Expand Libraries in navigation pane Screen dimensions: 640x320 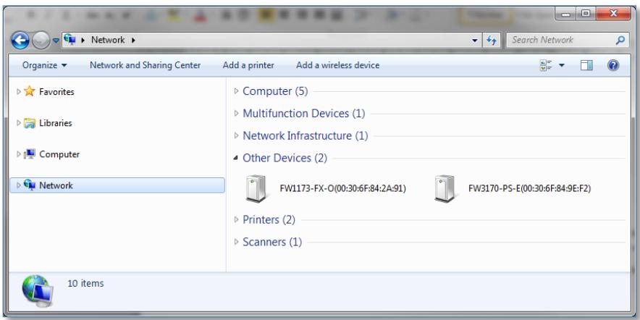coord(18,123)
